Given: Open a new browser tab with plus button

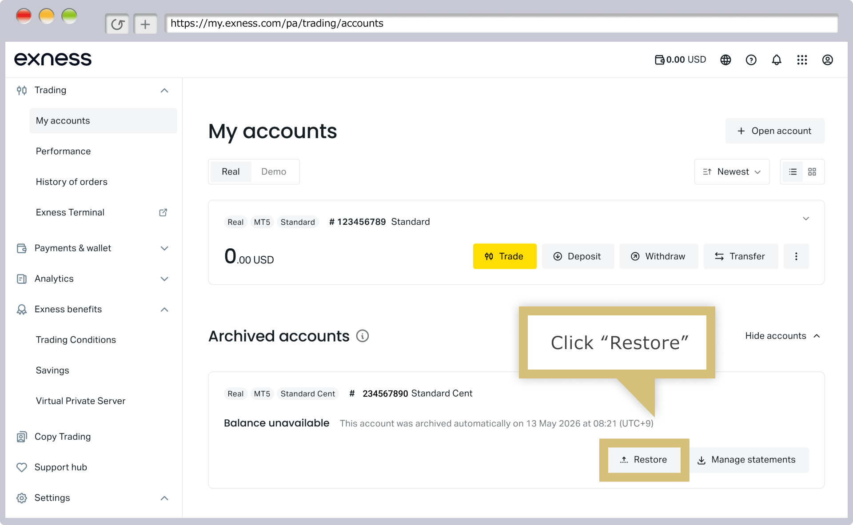Looking at the screenshot, I should (x=145, y=24).
